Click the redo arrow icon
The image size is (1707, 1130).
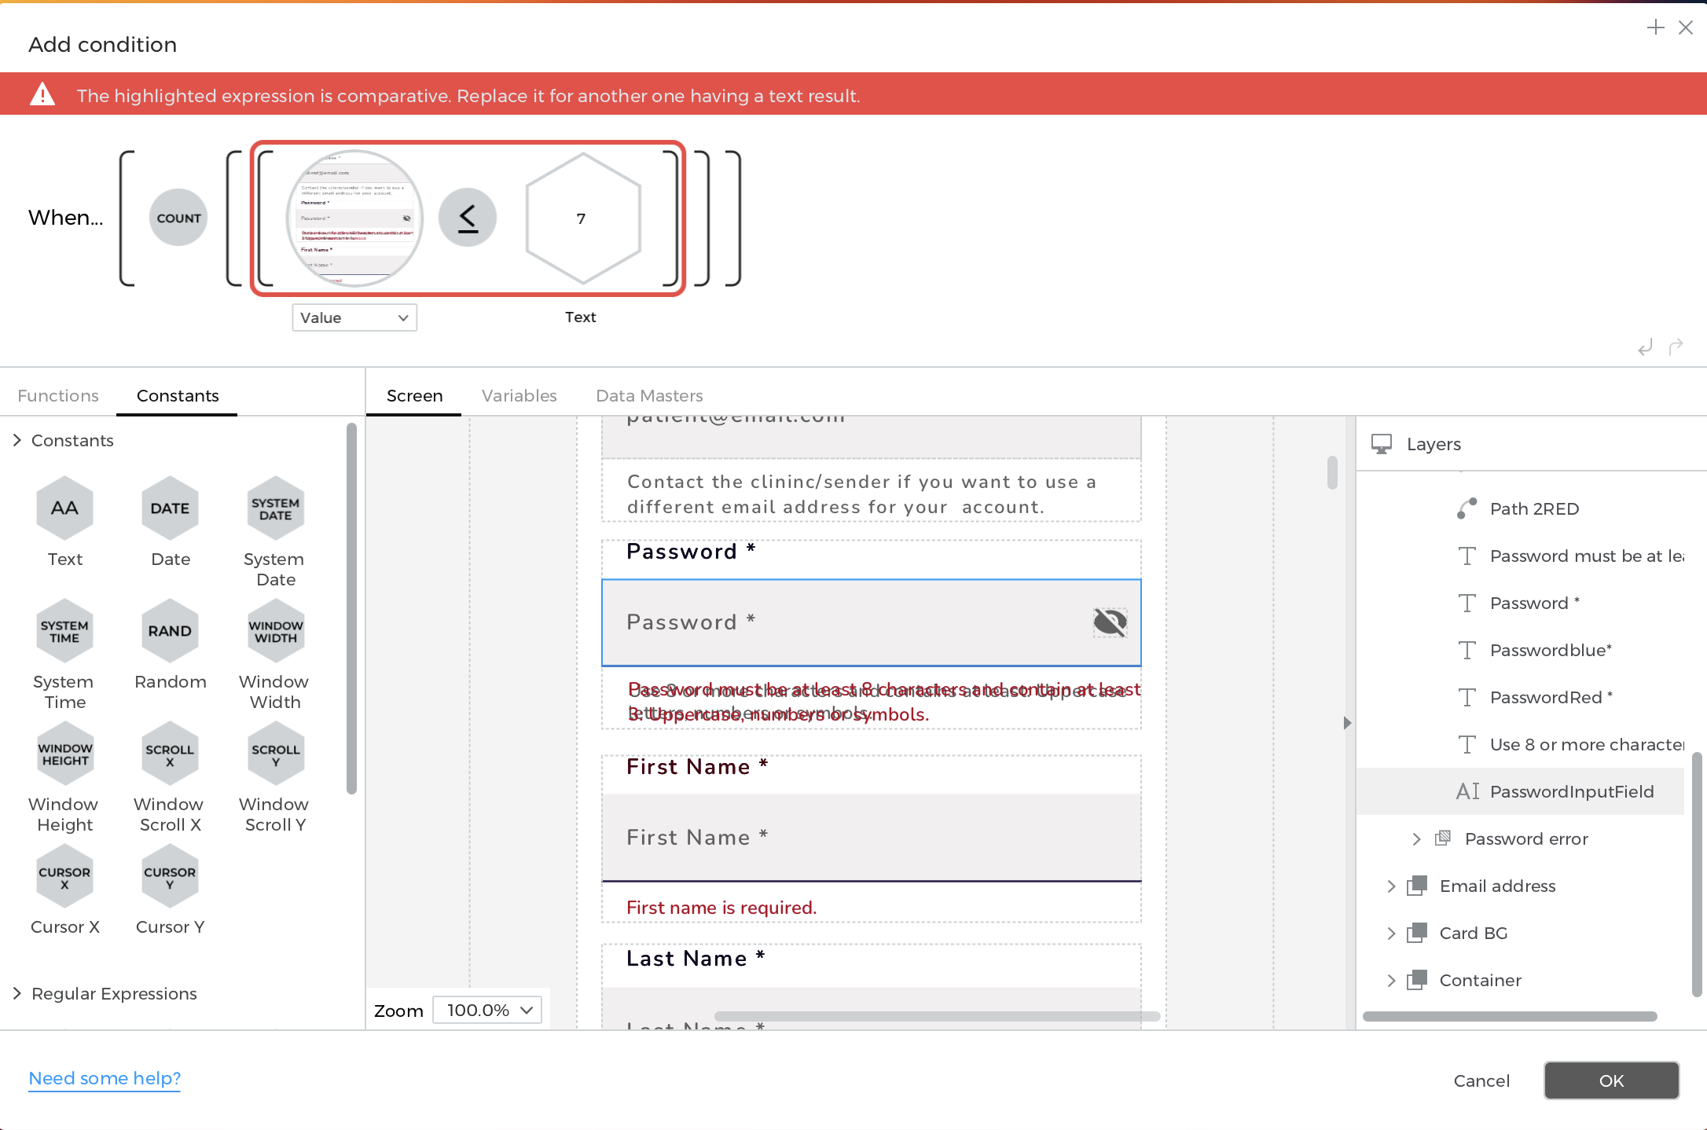pos(1676,347)
